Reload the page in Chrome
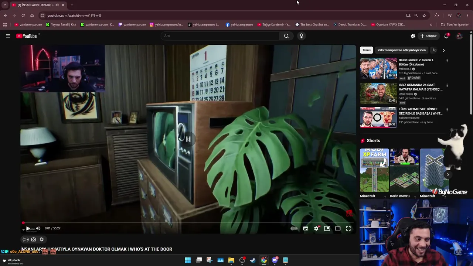The width and height of the screenshot is (473, 266). (x=23, y=16)
